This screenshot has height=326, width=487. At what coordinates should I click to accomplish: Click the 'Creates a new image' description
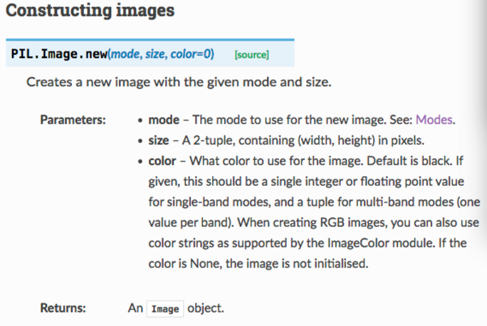point(179,82)
